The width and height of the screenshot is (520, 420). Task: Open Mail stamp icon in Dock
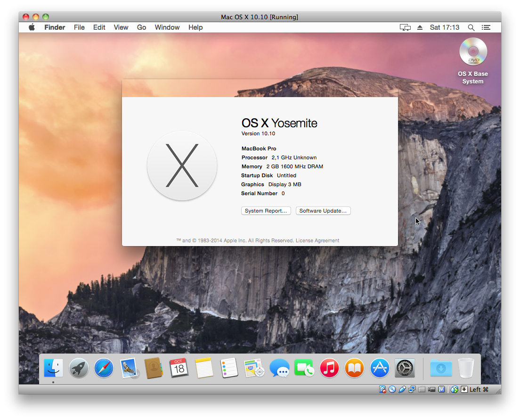tap(129, 368)
